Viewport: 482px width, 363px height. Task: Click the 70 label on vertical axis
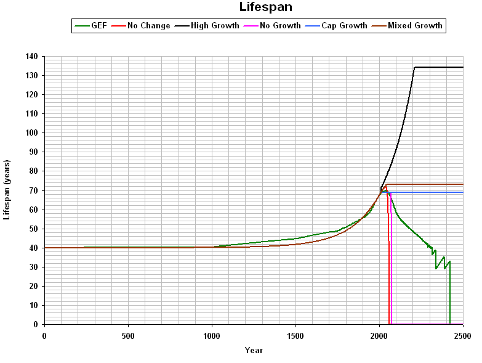(33, 190)
